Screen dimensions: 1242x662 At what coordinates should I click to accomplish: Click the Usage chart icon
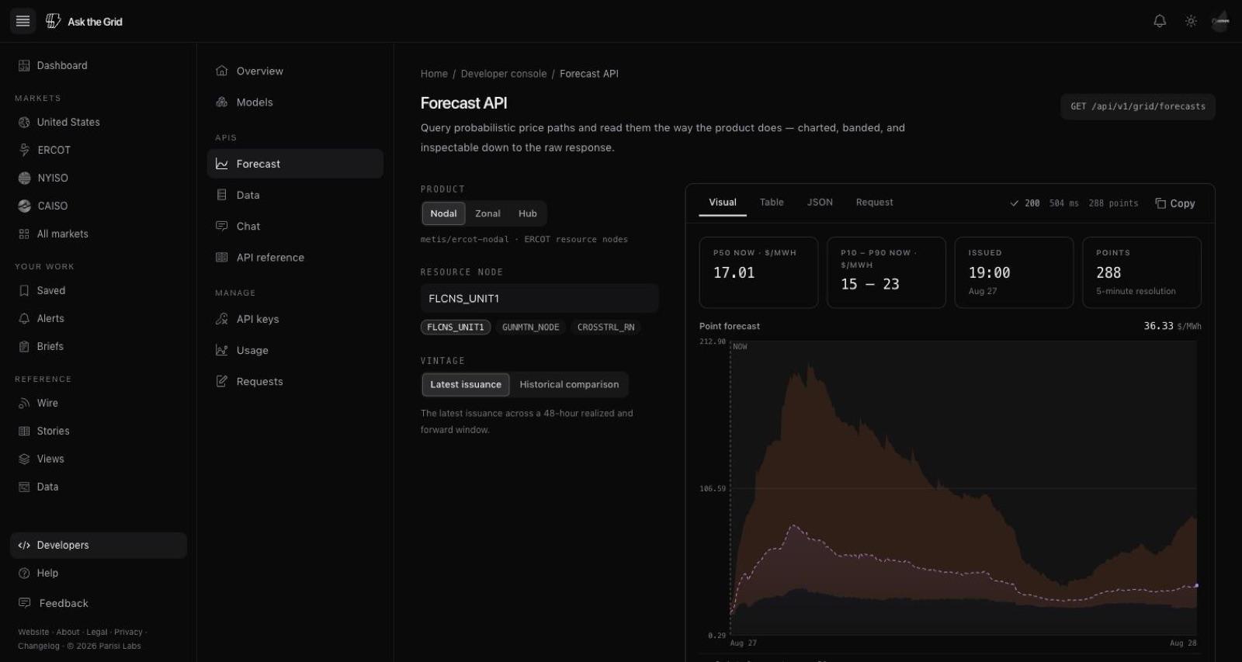tap(222, 351)
